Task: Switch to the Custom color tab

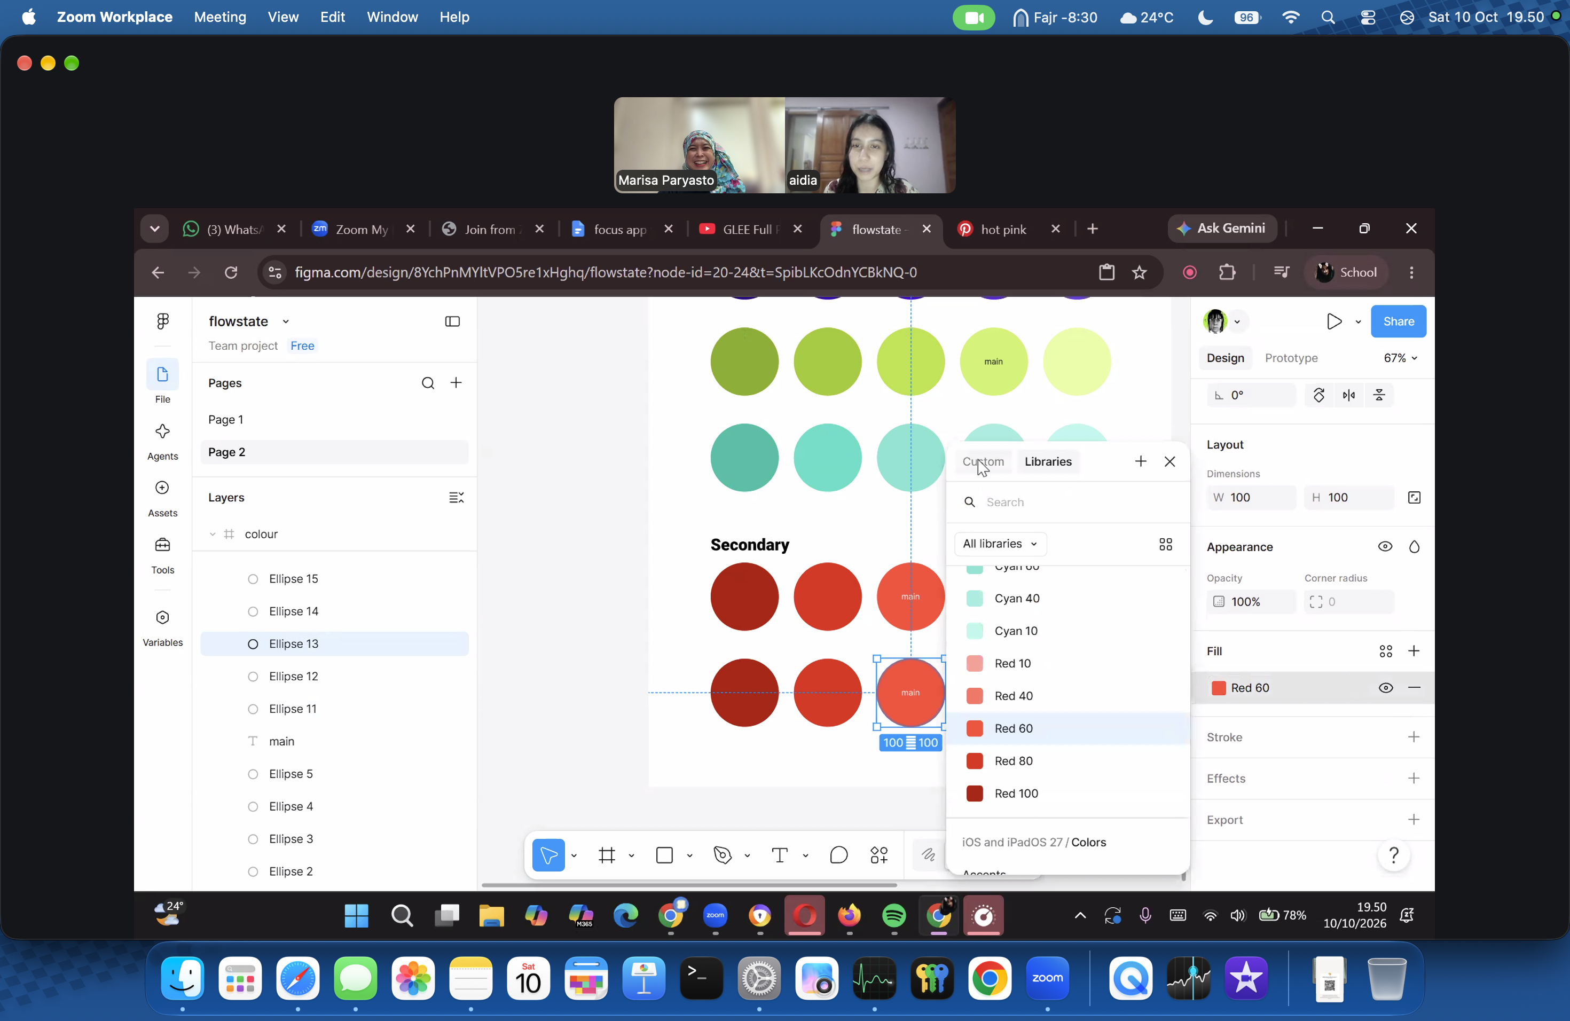Action: [x=983, y=462]
